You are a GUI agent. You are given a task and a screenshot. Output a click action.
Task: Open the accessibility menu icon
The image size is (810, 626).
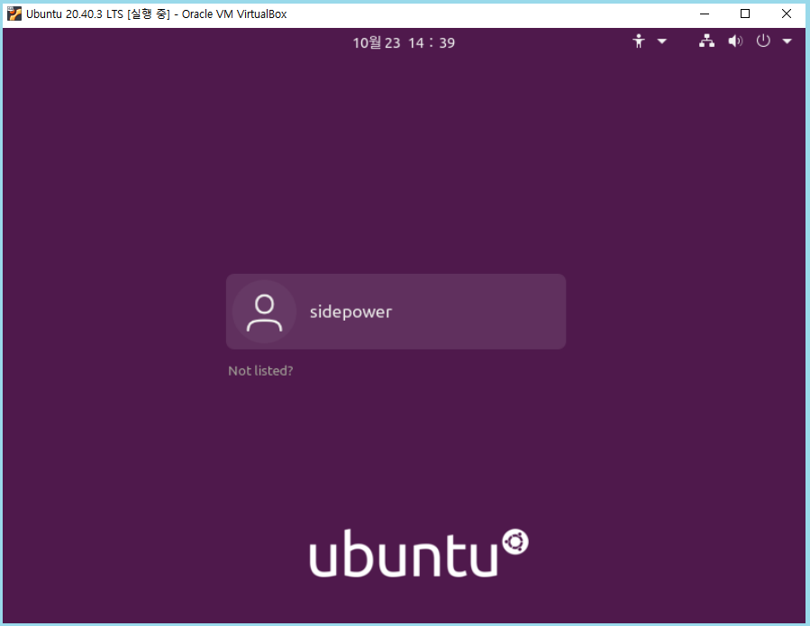[x=639, y=41]
